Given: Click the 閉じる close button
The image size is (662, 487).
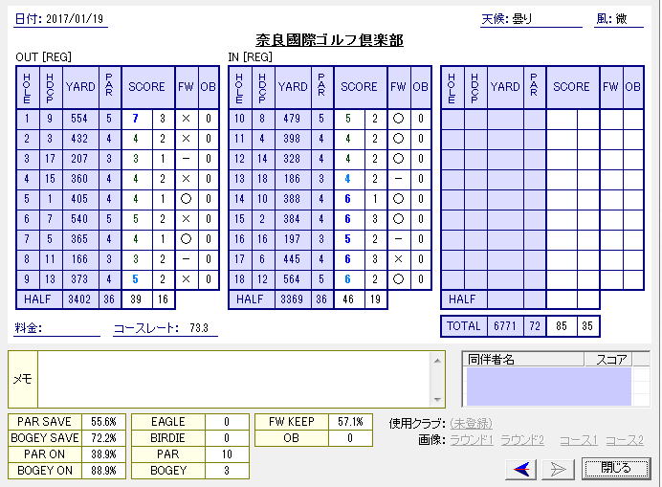Looking at the screenshot, I should [615, 468].
